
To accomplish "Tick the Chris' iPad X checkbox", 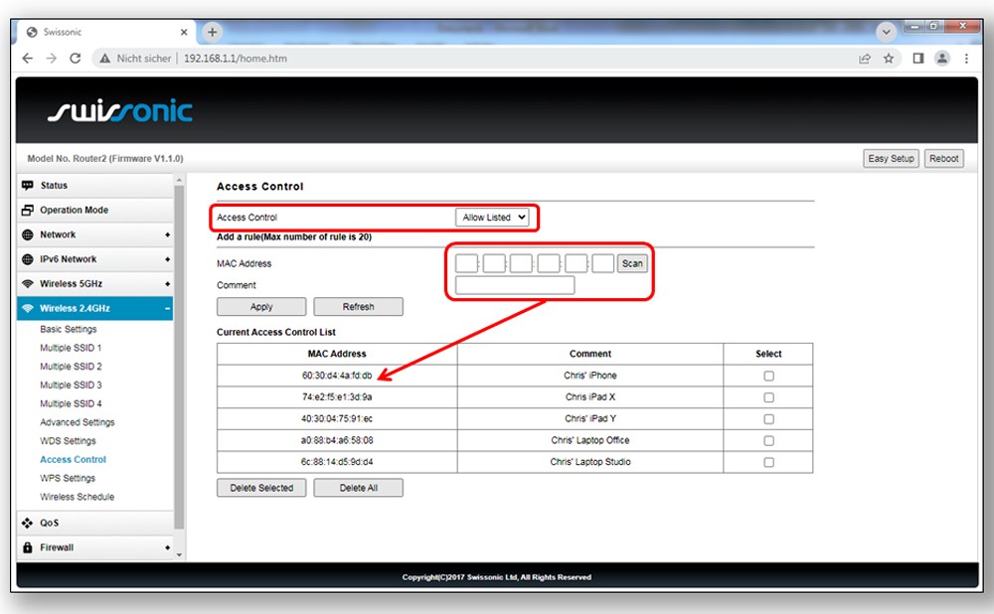I will 768,397.
